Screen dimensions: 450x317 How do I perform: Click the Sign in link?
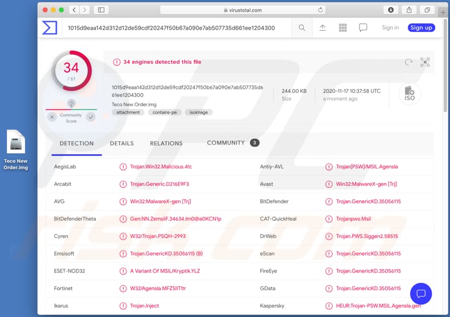[390, 28]
